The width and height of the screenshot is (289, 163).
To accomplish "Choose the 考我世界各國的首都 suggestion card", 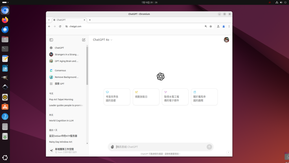I will (117, 97).
